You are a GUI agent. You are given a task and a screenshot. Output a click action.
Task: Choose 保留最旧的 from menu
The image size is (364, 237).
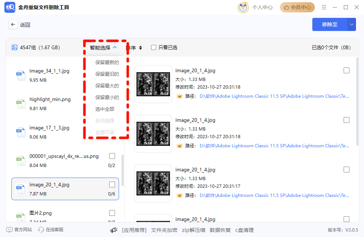click(x=107, y=74)
